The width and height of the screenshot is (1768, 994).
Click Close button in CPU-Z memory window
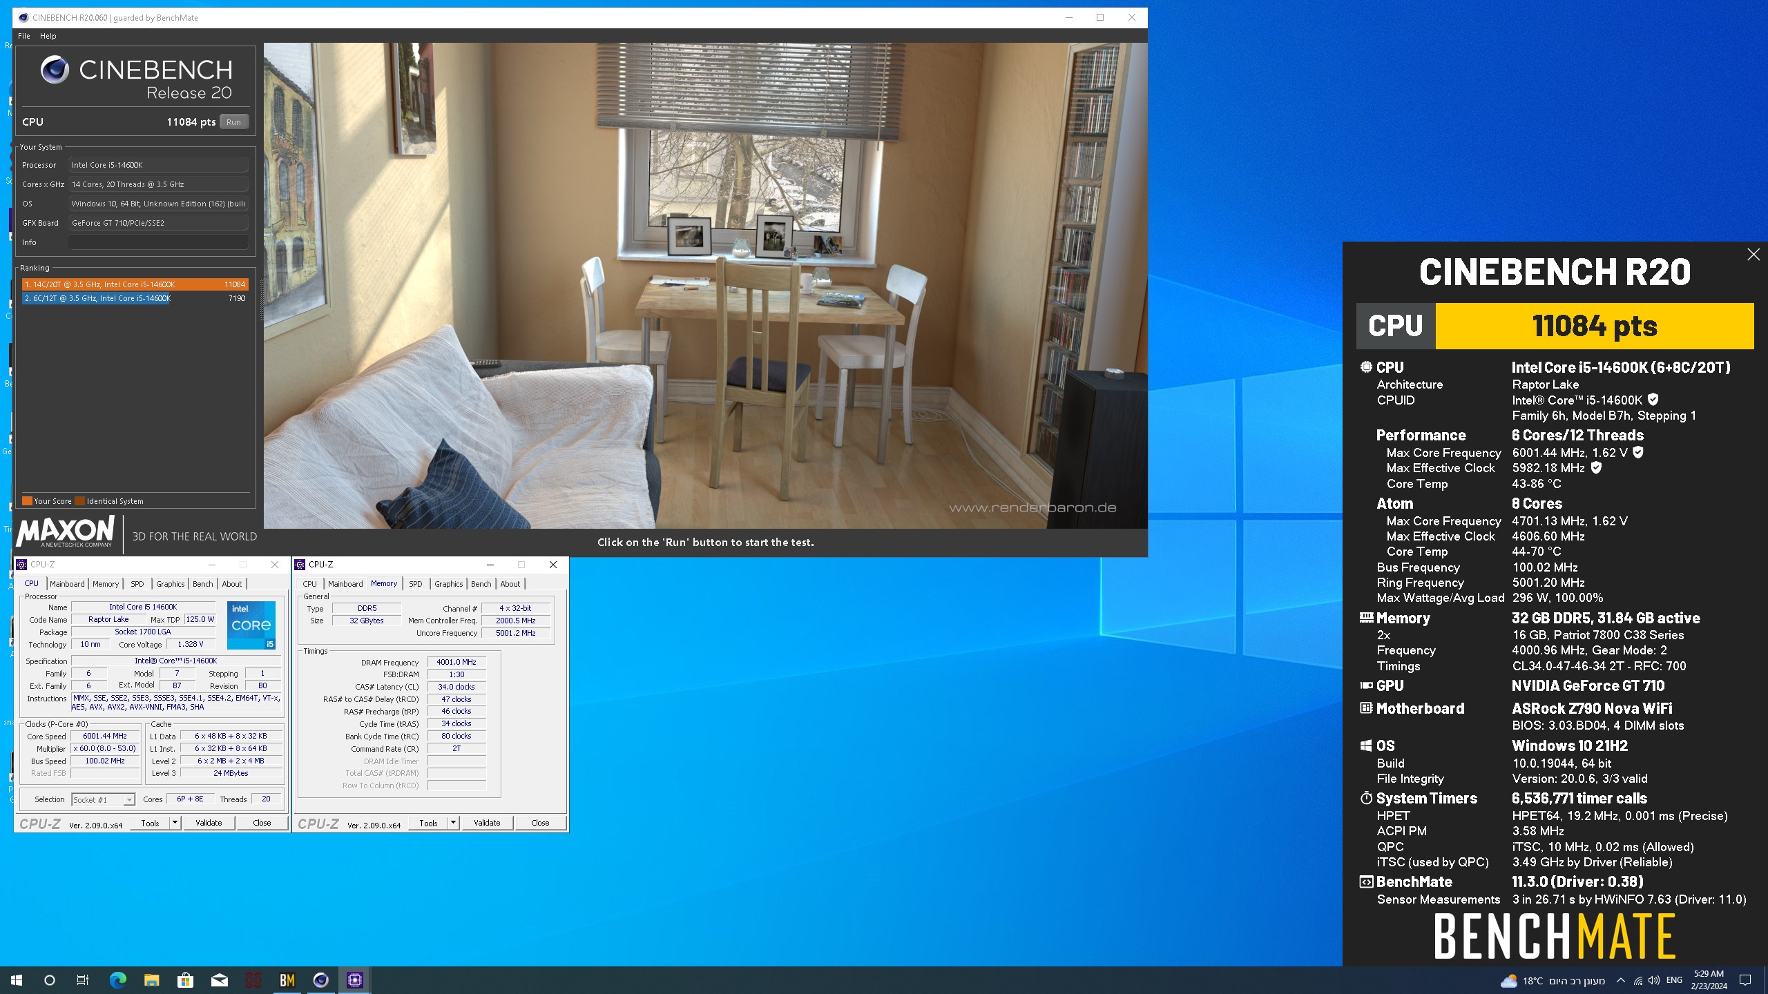coord(540,823)
